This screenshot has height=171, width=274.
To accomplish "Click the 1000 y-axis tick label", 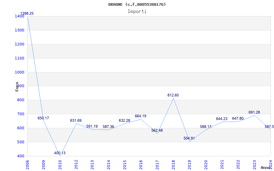I will point(20,72).
